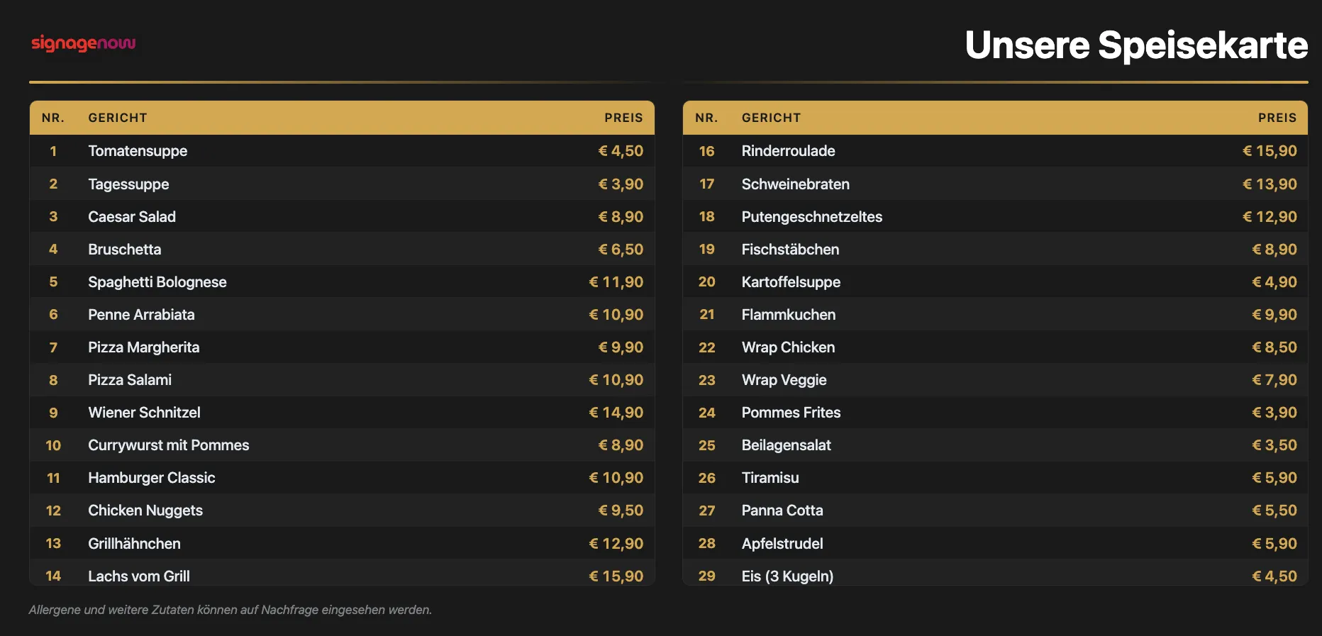Select the Rinderroulade entry

point(789,151)
